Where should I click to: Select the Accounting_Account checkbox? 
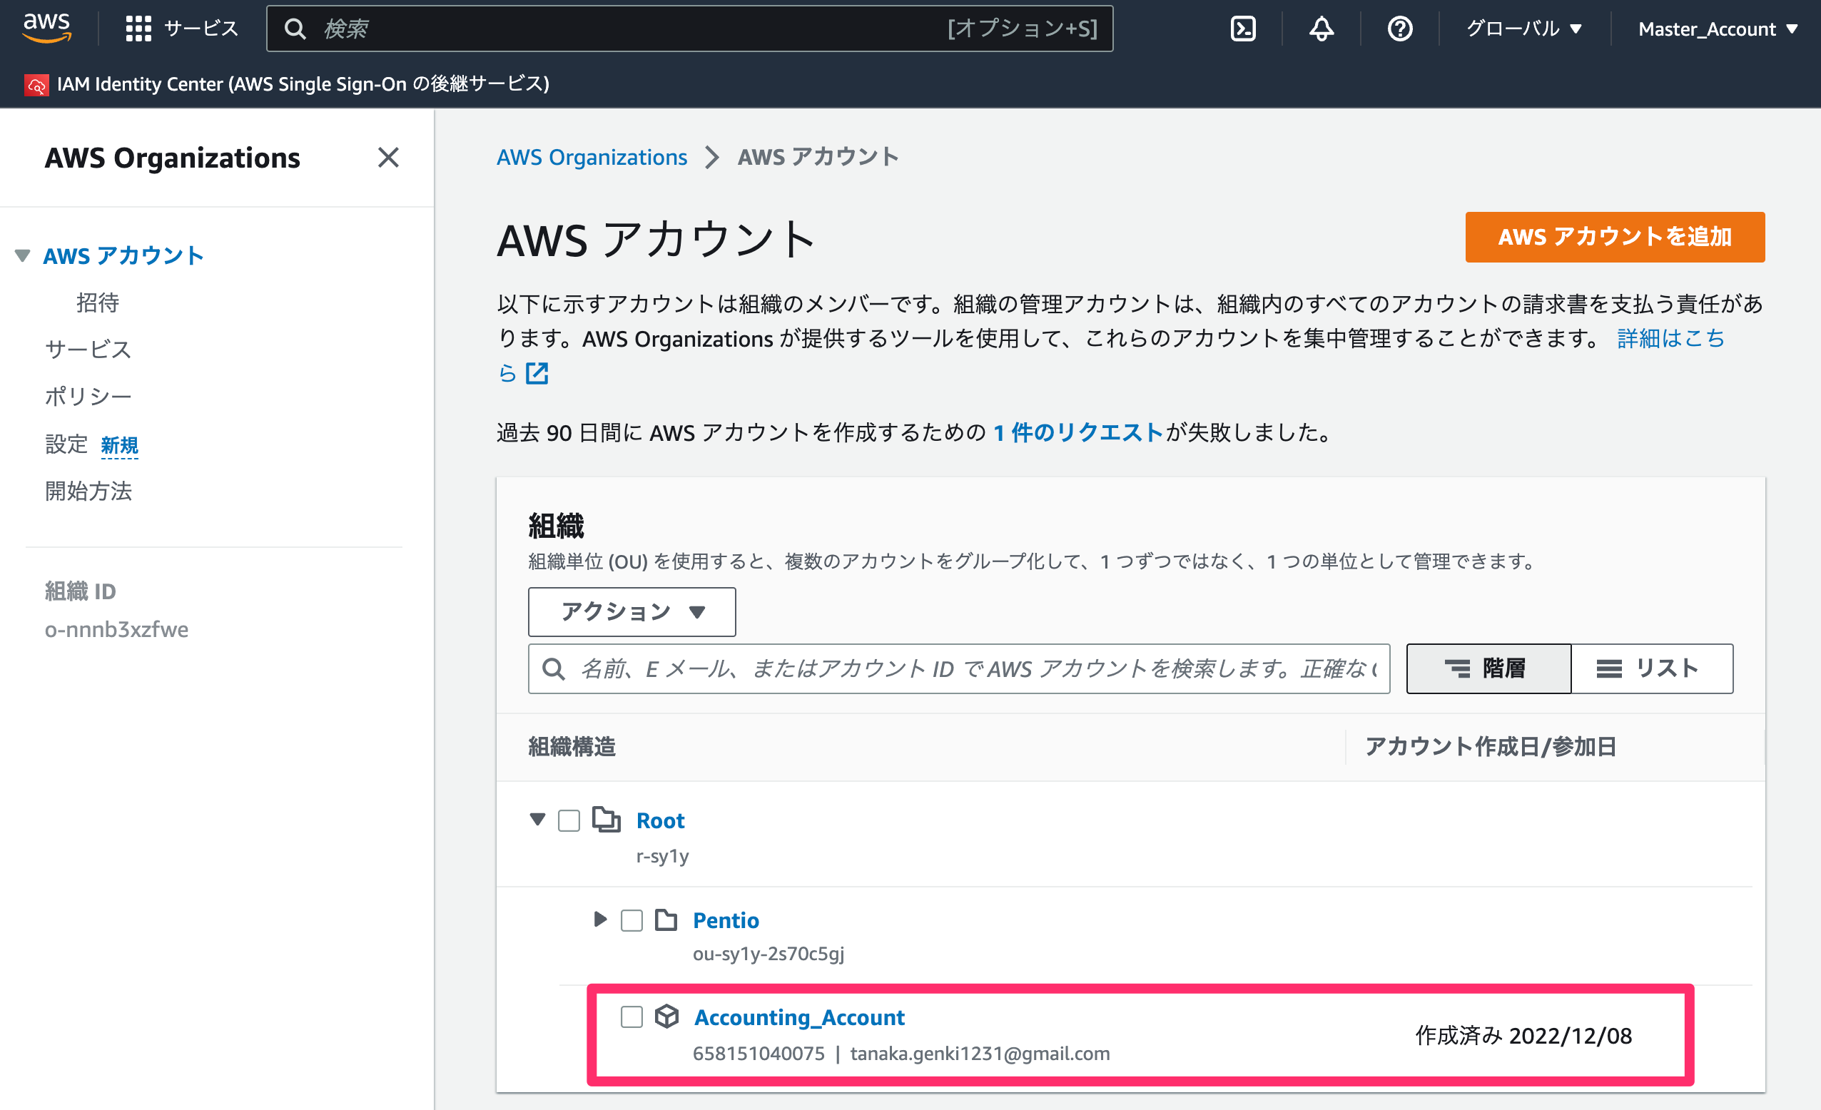tap(631, 1017)
